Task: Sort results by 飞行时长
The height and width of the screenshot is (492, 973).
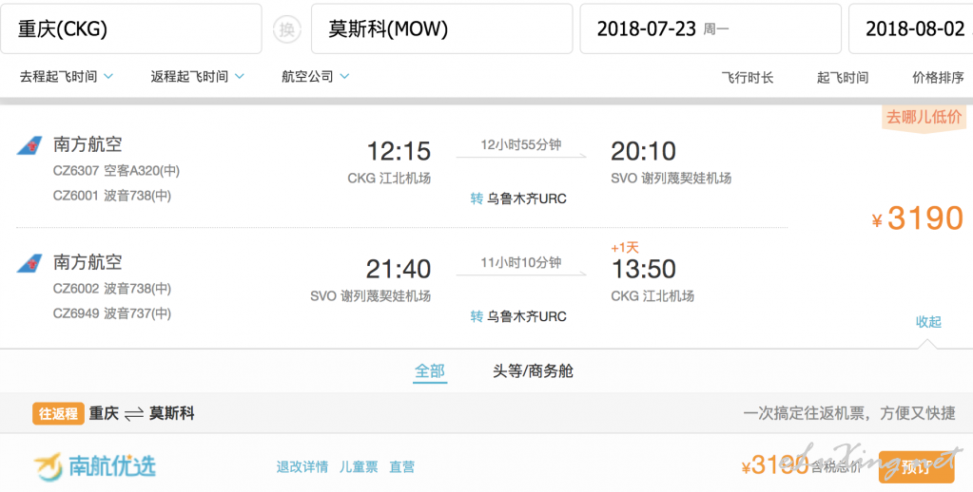Action: pyautogui.click(x=748, y=78)
